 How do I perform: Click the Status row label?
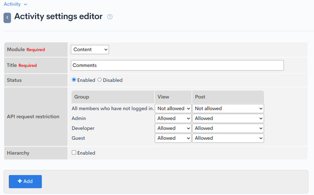(14, 80)
